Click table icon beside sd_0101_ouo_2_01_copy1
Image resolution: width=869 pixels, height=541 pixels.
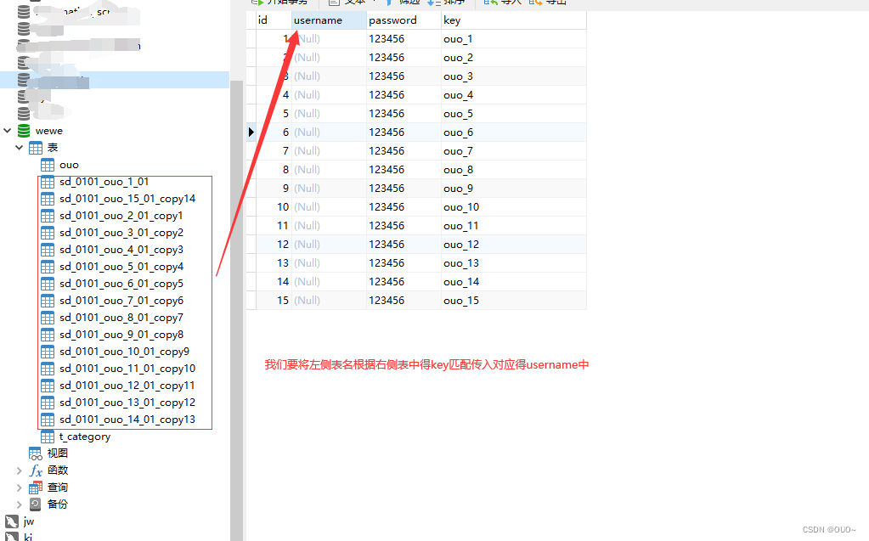pyautogui.click(x=48, y=216)
